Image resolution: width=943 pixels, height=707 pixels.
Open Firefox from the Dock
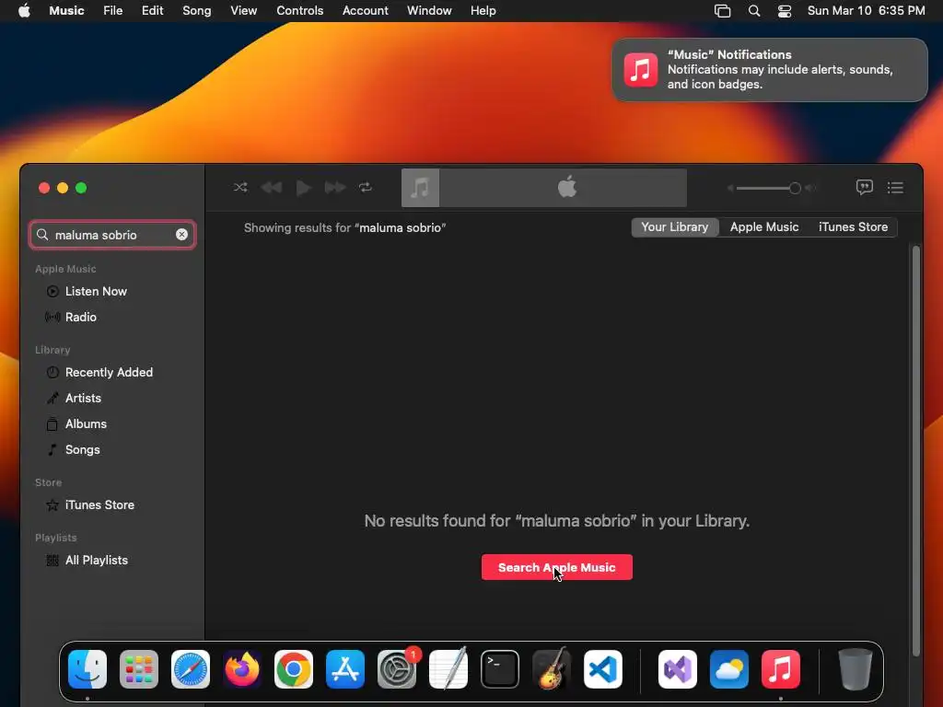pos(242,669)
